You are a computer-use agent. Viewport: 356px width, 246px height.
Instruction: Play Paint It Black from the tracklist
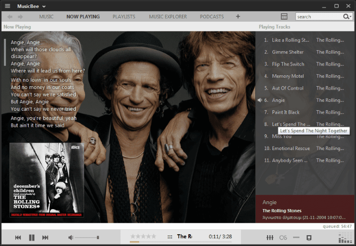click(285, 112)
